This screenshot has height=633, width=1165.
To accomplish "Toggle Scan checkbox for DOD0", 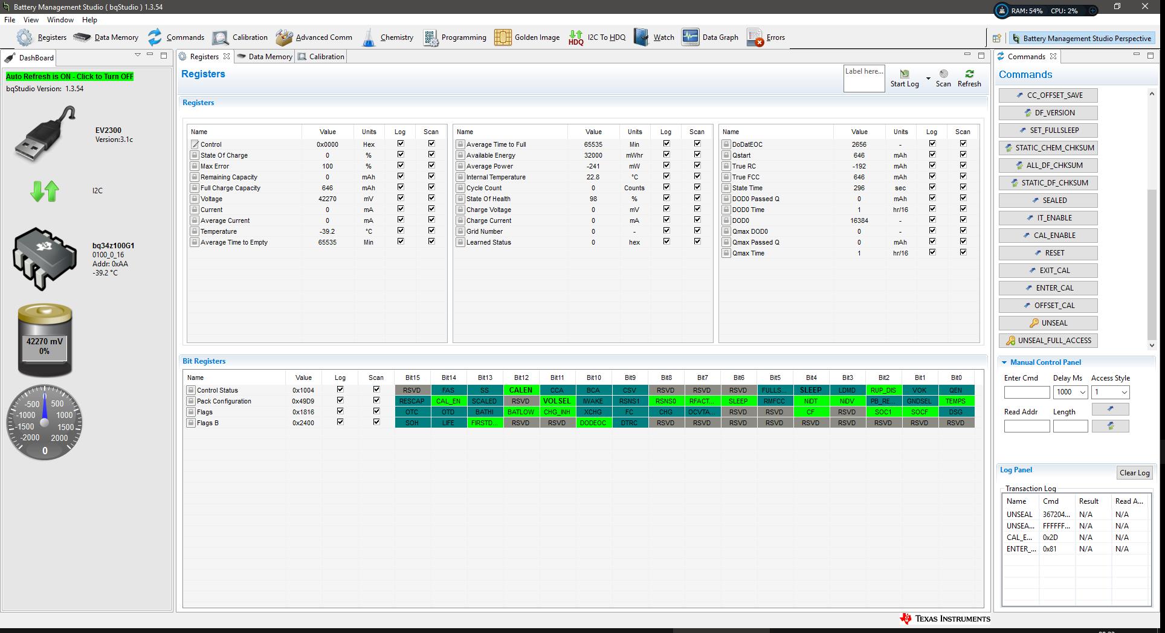I will pyautogui.click(x=963, y=220).
